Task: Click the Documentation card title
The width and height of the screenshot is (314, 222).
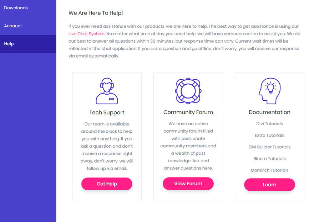Action: pyautogui.click(x=269, y=112)
